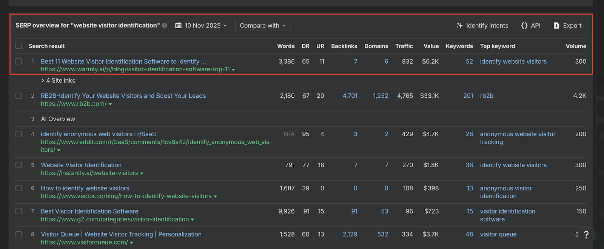Click the API button label
This screenshot has width=604, height=249.
pyautogui.click(x=536, y=26)
